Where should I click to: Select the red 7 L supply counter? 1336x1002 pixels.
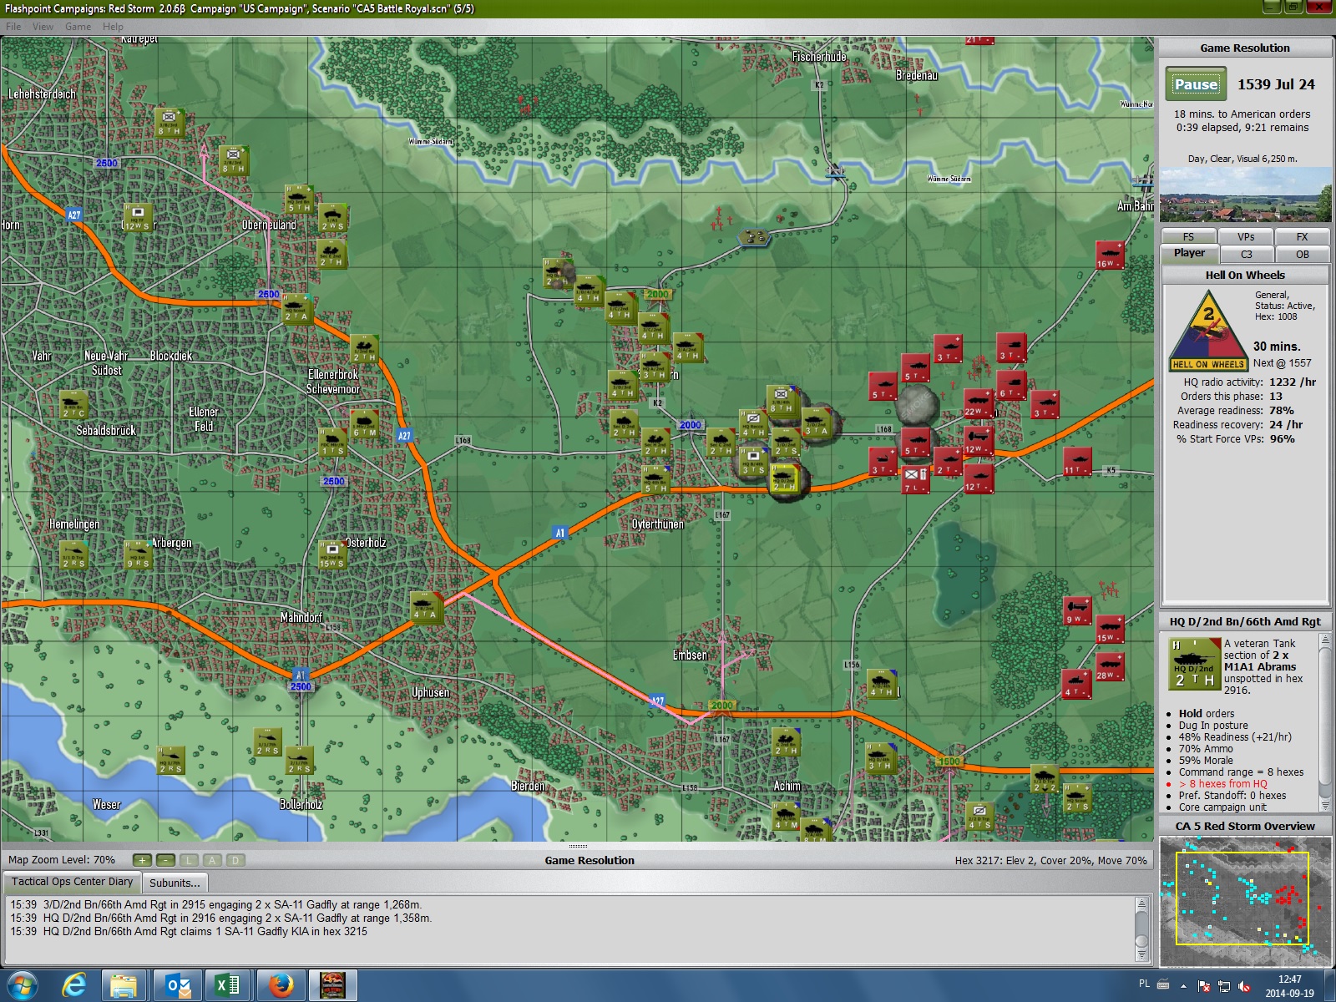coord(915,479)
